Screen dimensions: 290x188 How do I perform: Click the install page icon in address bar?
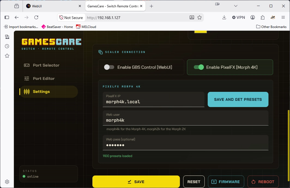tap(192, 17)
